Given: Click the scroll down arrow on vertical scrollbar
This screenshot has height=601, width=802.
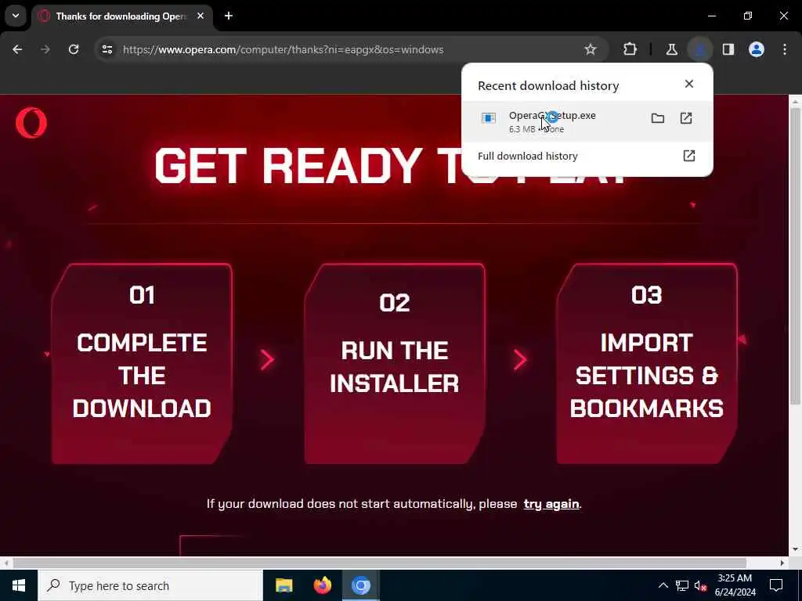Looking at the screenshot, I should [796, 549].
